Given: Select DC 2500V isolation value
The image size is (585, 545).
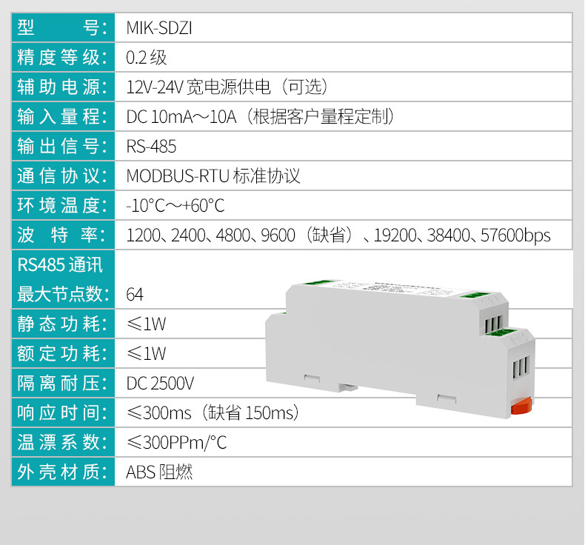Looking at the screenshot, I should 160,384.
